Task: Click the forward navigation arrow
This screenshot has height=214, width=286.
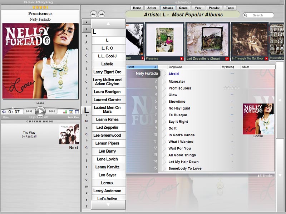Action: click(102, 14)
